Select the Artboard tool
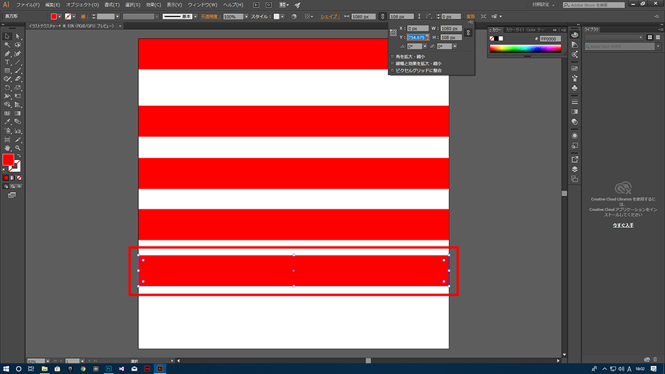This screenshot has height=374, width=665. click(7, 140)
